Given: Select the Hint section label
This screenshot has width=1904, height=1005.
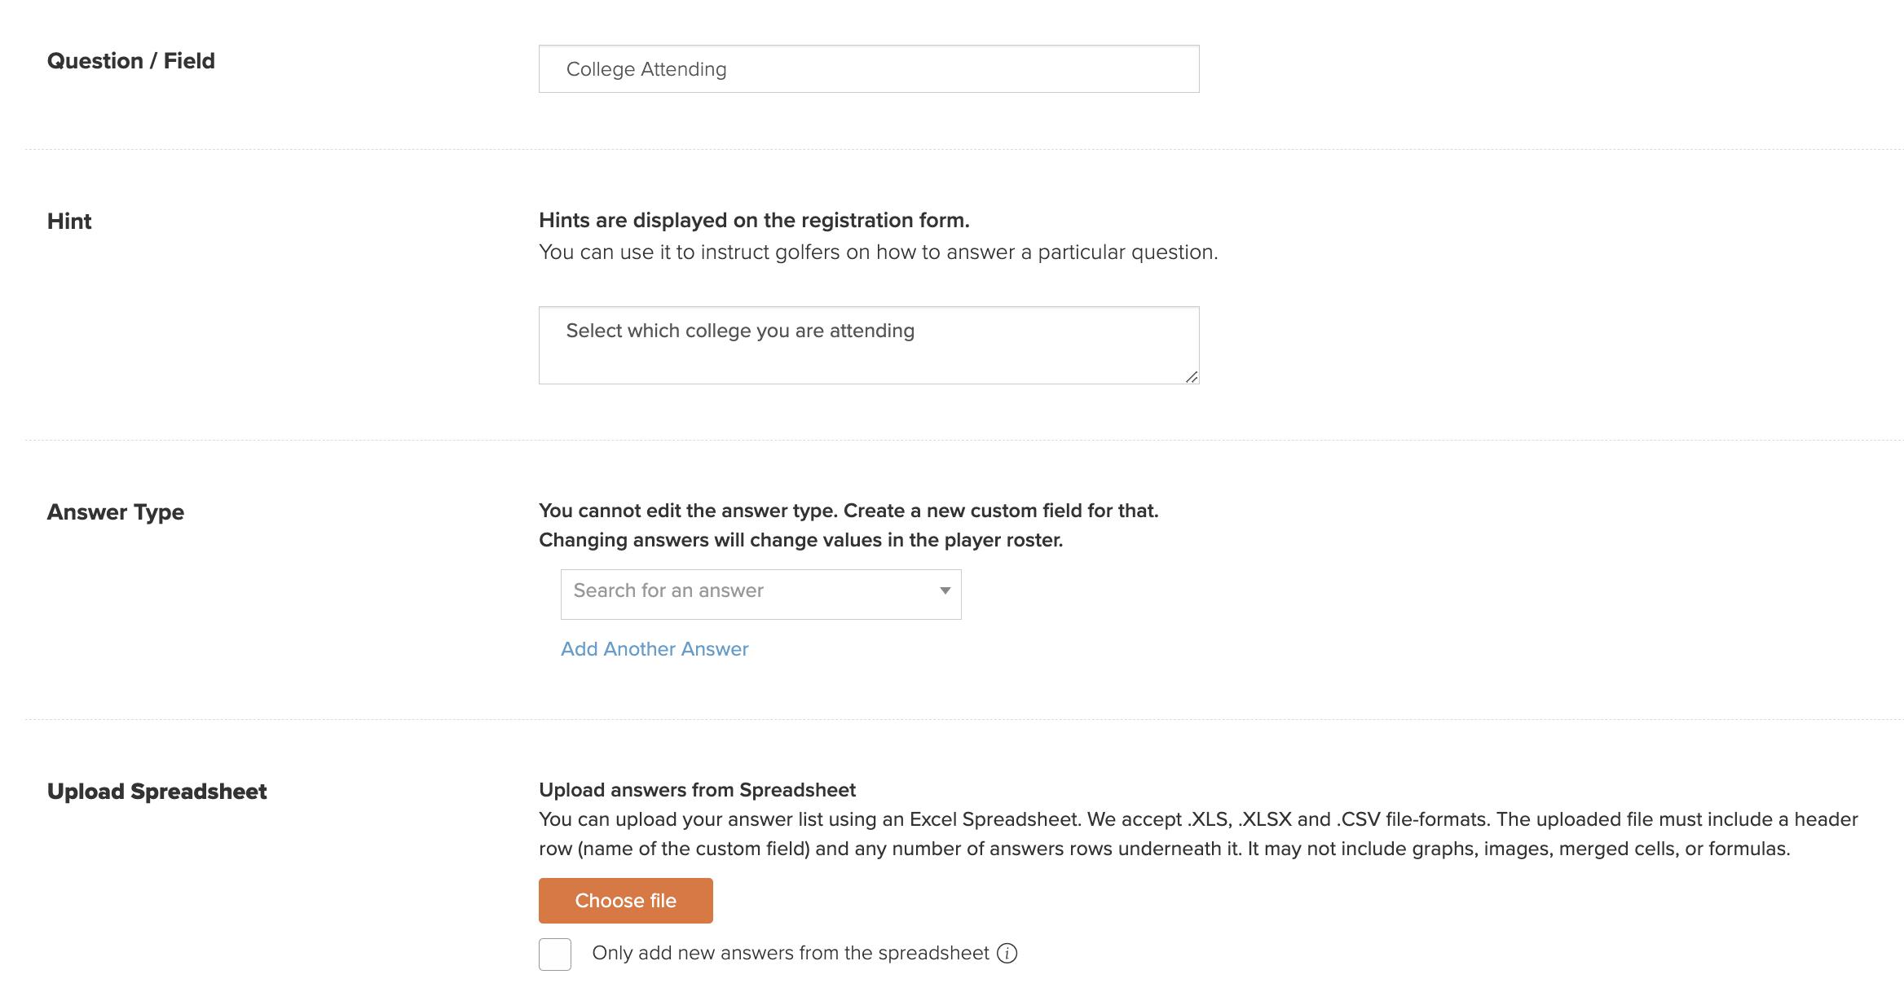Looking at the screenshot, I should [69, 222].
